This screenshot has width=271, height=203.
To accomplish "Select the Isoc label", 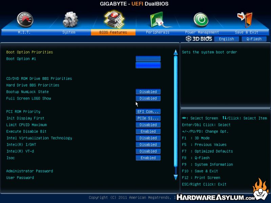I will [x=11, y=158].
